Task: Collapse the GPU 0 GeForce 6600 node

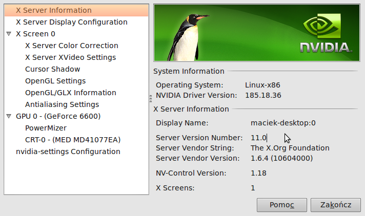Action: 9,116
